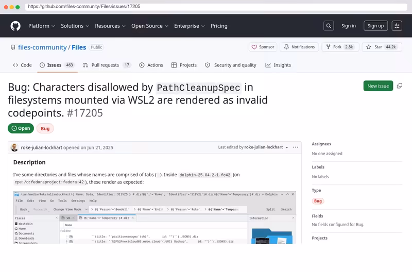This screenshot has height=272, width=412.
Task: Click the PathCleanupSpec code in the title
Action: pyautogui.click(x=198, y=88)
